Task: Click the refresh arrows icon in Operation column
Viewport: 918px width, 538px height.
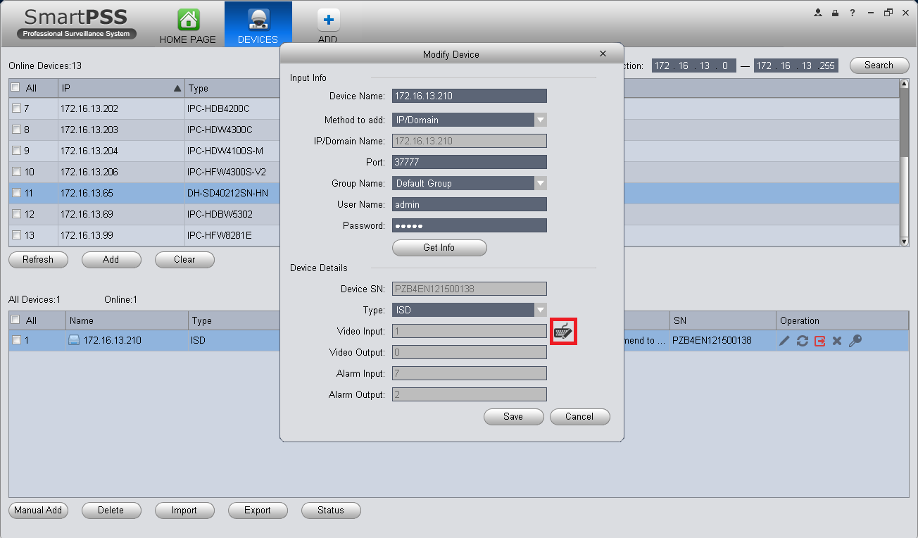Action: [802, 341]
